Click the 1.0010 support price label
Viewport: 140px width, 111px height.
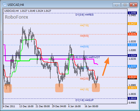click(132, 98)
